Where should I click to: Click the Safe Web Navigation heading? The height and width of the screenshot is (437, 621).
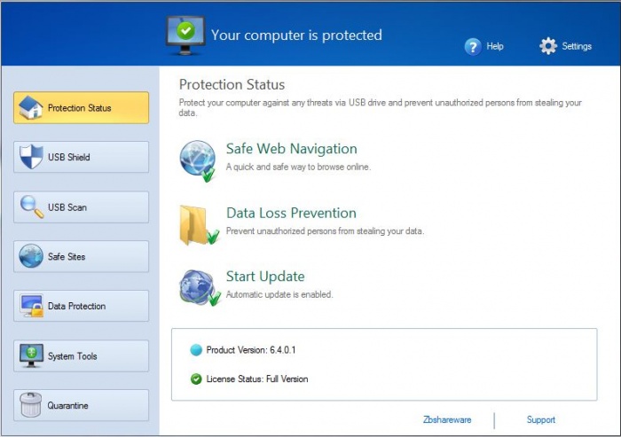click(292, 149)
